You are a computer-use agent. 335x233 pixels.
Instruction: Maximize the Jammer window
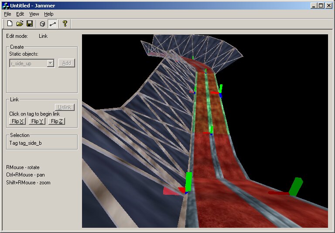tap(321, 5)
